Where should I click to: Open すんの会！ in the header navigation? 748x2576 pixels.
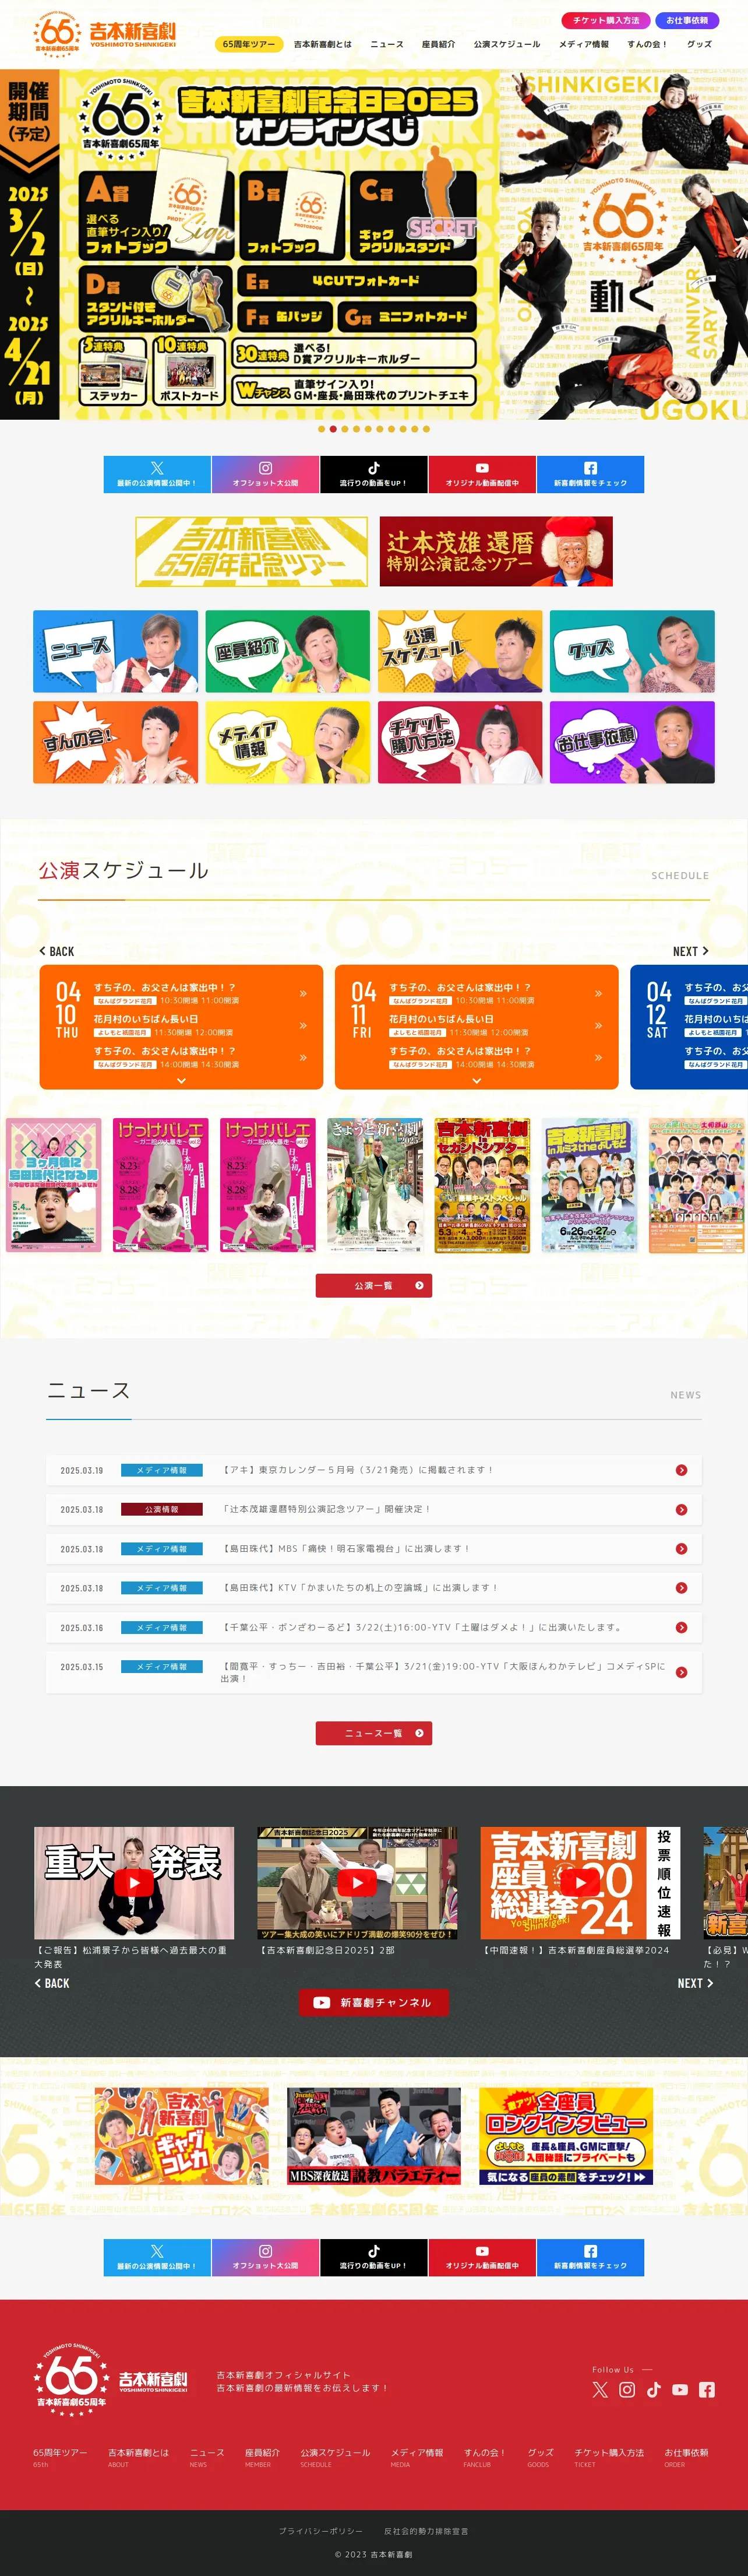[647, 44]
